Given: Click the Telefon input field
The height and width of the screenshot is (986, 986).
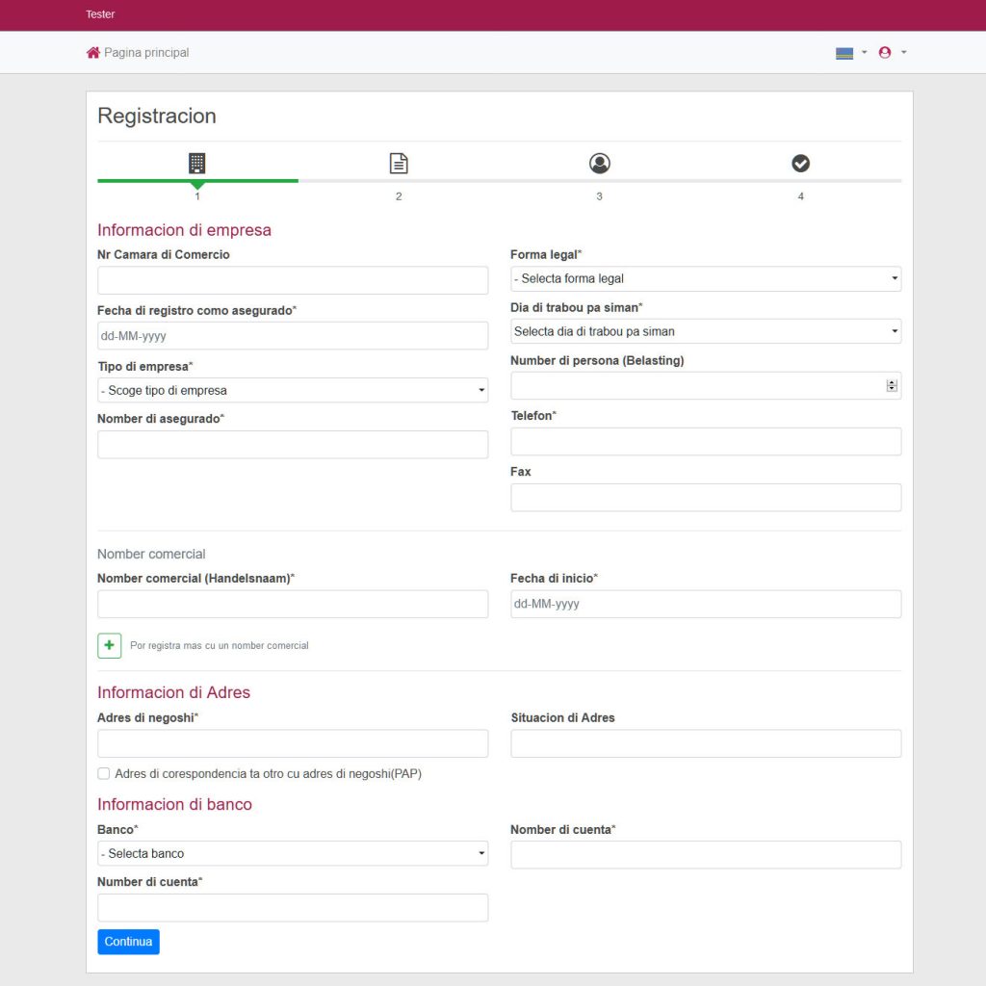Looking at the screenshot, I should [x=706, y=442].
